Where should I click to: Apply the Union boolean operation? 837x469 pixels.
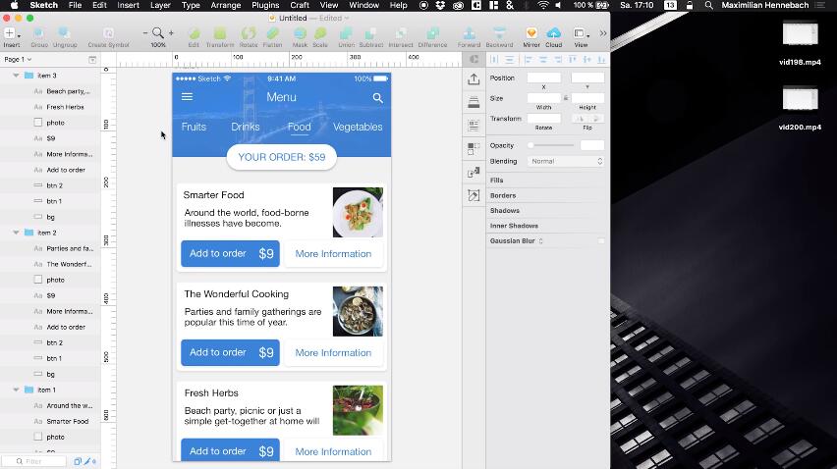point(346,33)
